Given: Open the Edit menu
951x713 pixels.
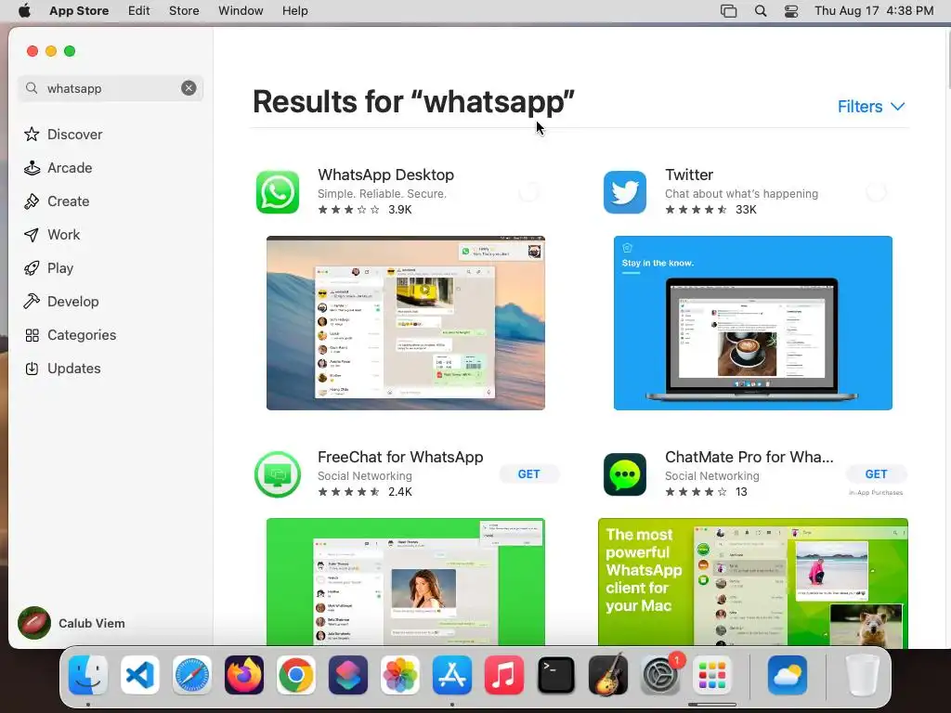Looking at the screenshot, I should pos(139,11).
